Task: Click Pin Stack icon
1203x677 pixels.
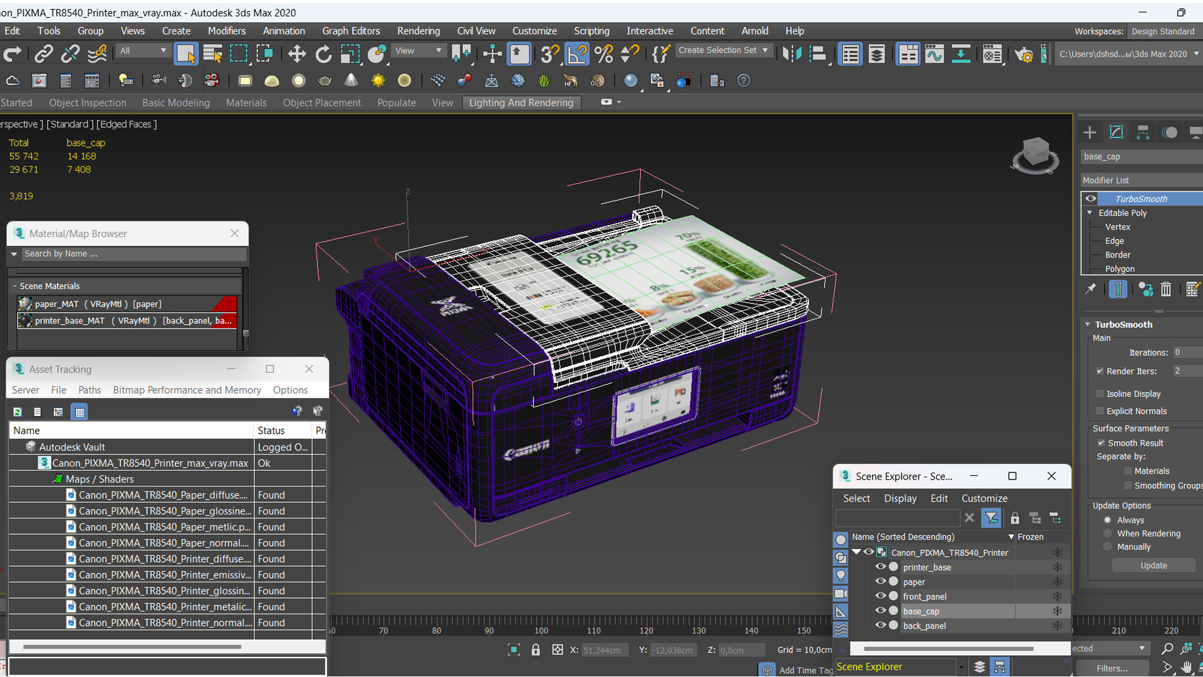Action: point(1091,289)
